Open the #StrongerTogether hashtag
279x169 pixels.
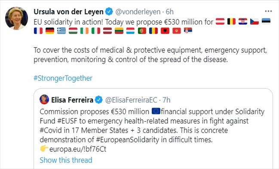(x=63, y=78)
